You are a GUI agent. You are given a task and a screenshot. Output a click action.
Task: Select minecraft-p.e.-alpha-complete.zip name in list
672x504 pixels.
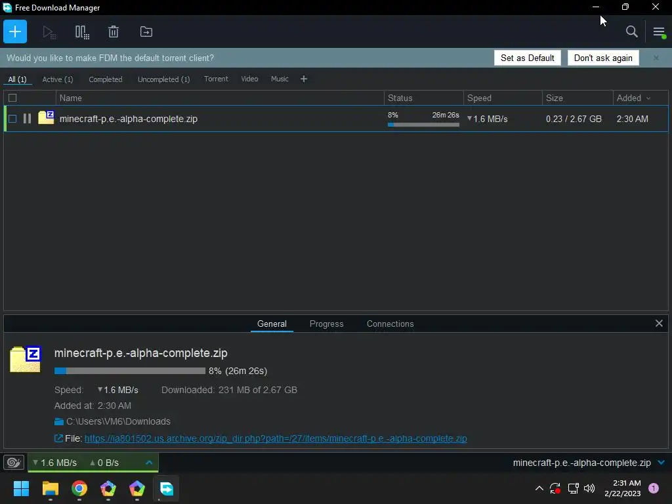(x=129, y=119)
